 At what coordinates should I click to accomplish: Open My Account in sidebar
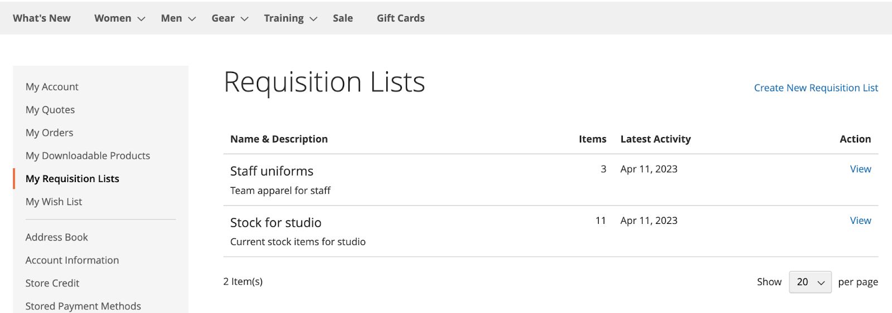(52, 87)
